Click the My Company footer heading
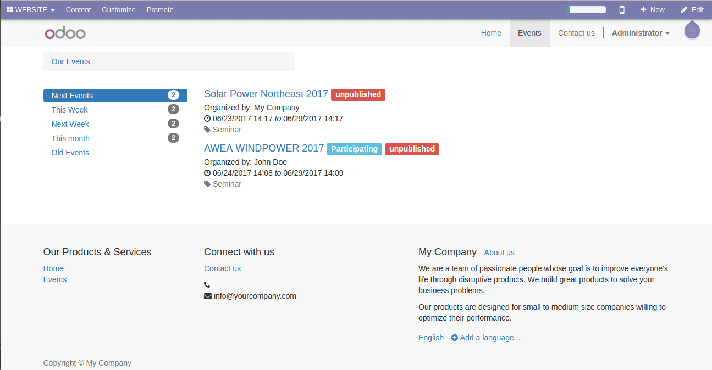This screenshot has height=370, width=712. [x=448, y=252]
